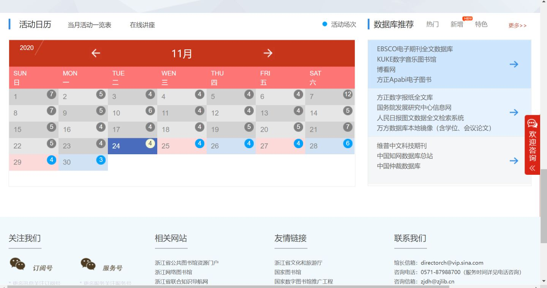Viewport: 547px width, 288px height.
Task: Click activity badge 7 on November 21
Action: click(348, 127)
